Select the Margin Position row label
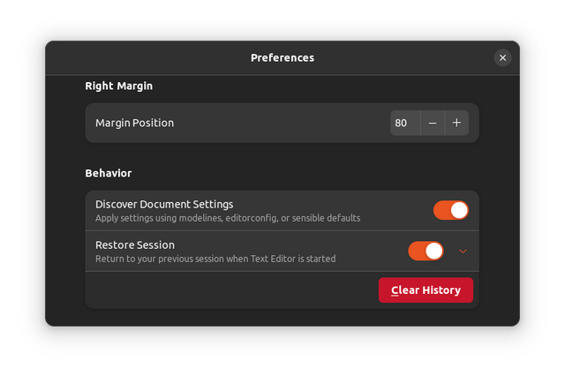The width and height of the screenshot is (565, 376). (134, 123)
